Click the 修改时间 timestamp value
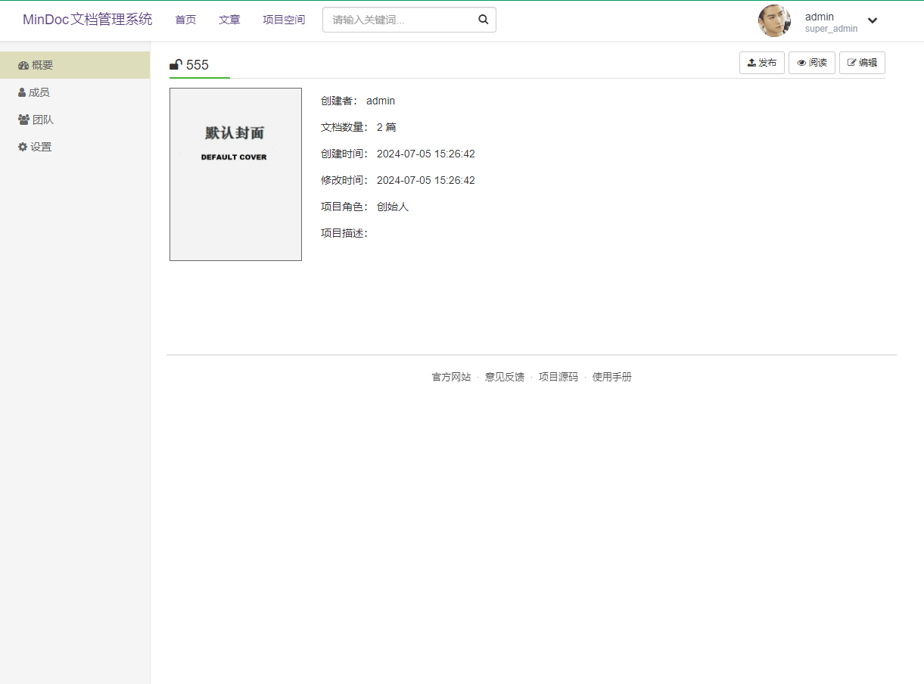 pyautogui.click(x=426, y=180)
